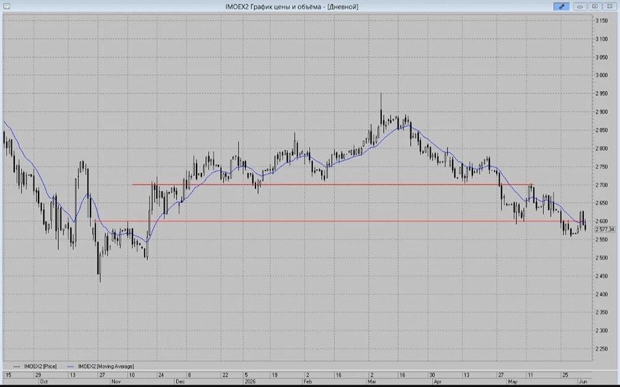Click the 2 400 price axis label

click(601, 294)
